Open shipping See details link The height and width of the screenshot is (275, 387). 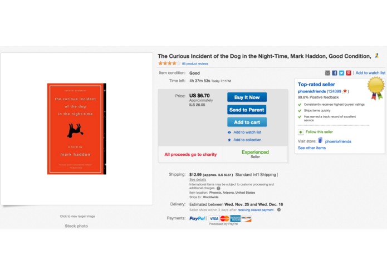coord(198,180)
